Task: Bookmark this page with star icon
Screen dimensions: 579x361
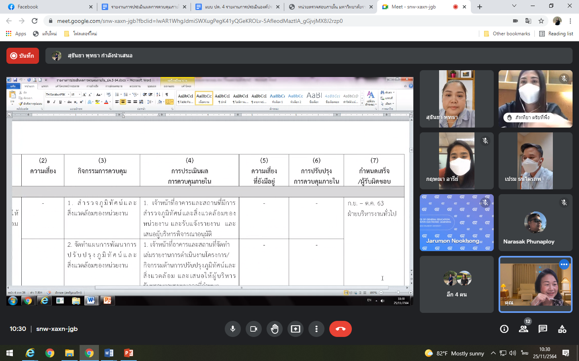Action: [x=541, y=21]
